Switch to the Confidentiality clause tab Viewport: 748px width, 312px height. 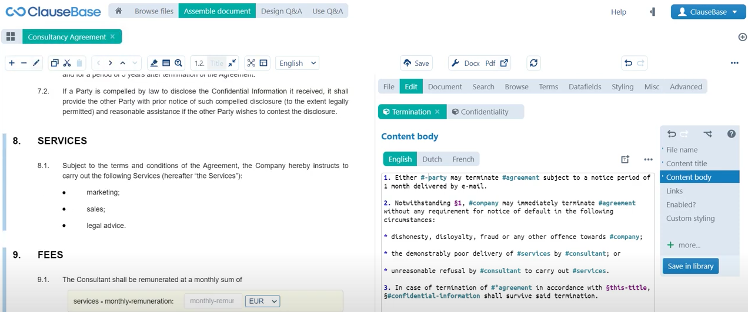485,112
